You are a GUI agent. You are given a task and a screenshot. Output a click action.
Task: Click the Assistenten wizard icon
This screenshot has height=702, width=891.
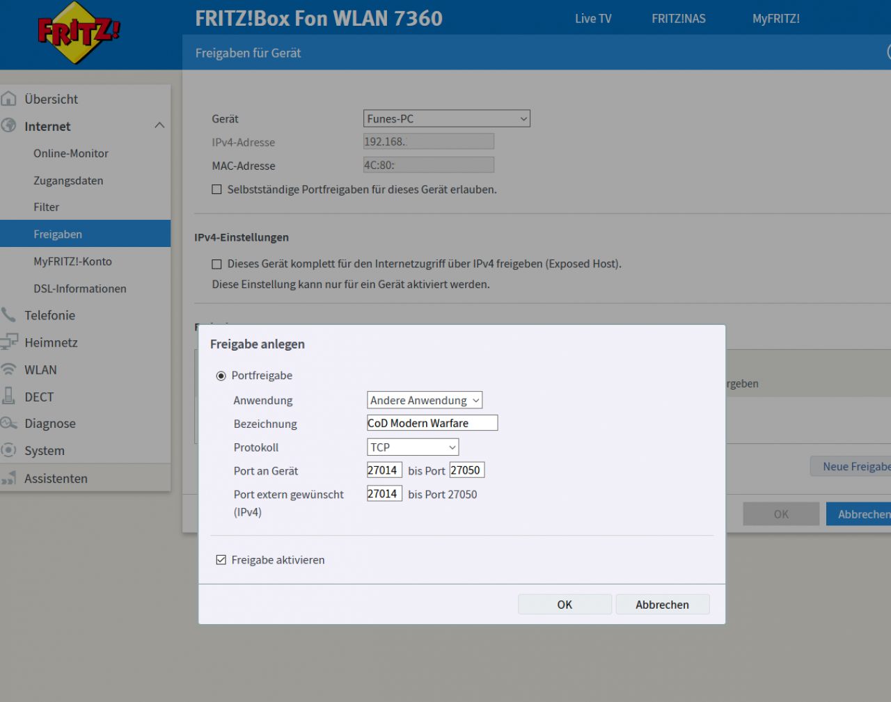[x=8, y=478]
